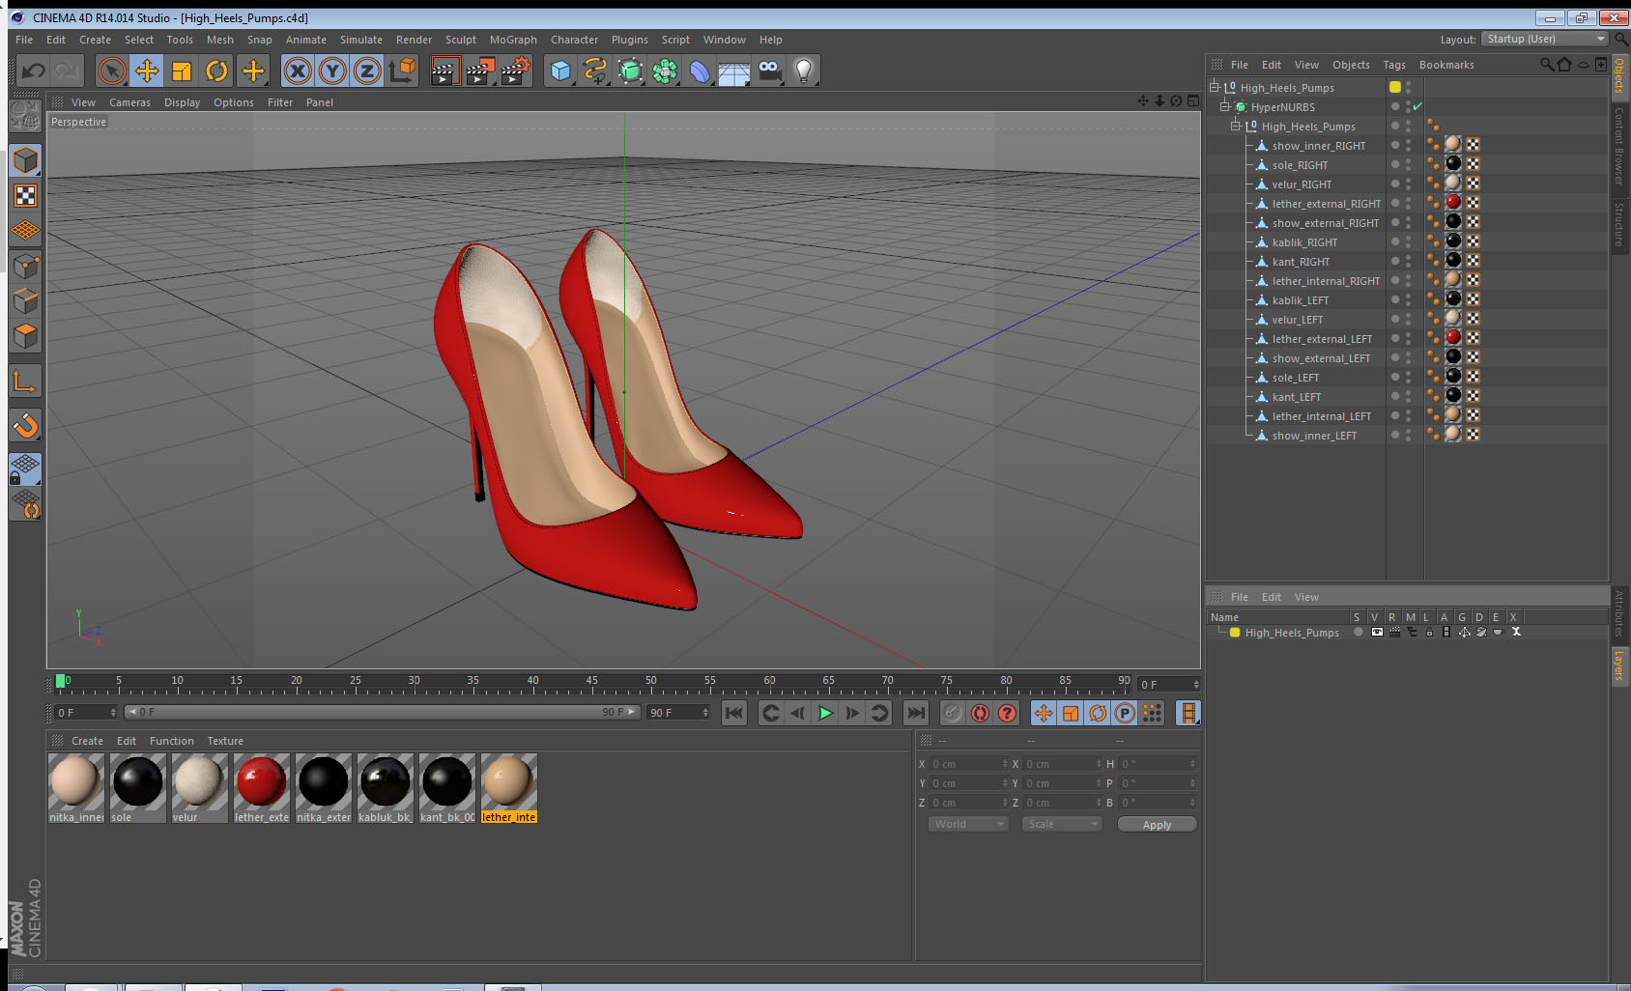Add HyperNURBS generator icon
This screenshot has width=1631, height=991.
630,71
